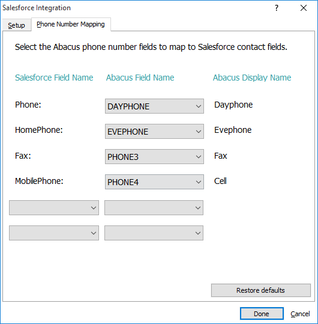Click the Fax: field label
This screenshot has width=318, height=324.
click(23, 156)
